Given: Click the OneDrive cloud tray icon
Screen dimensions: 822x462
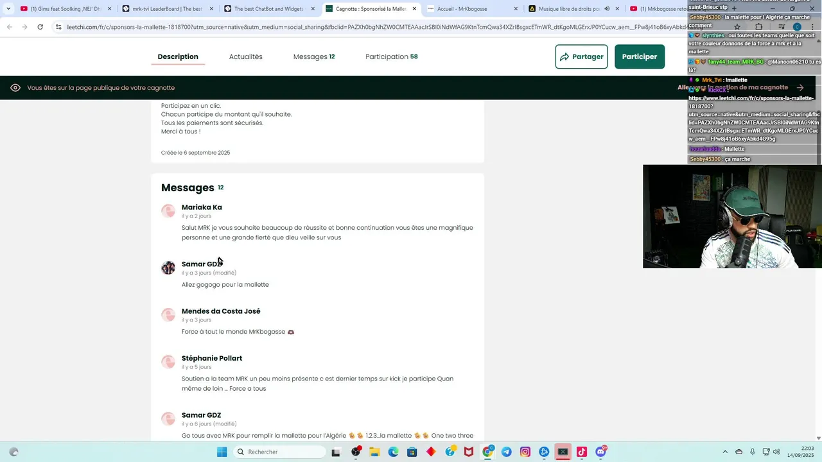Looking at the screenshot, I should pyautogui.click(x=739, y=452).
